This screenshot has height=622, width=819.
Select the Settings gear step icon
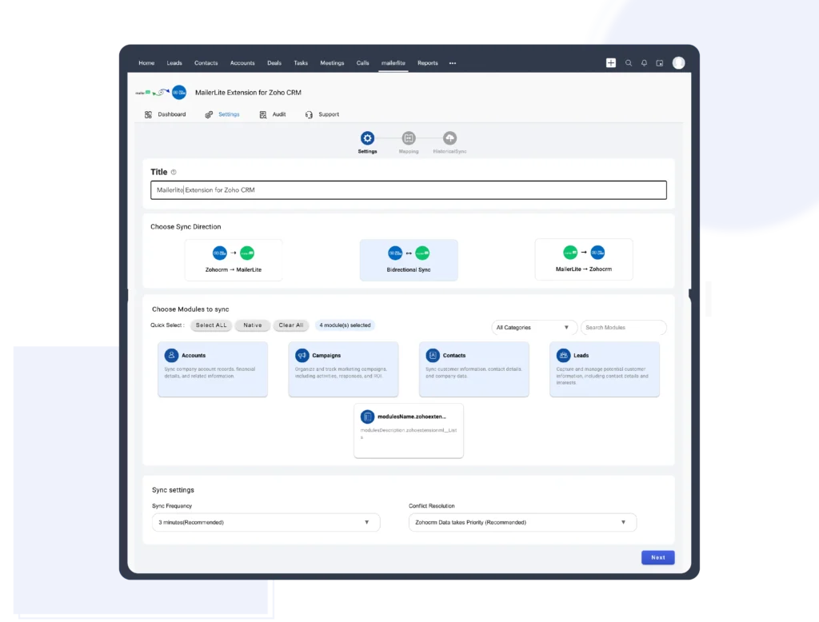(x=367, y=138)
